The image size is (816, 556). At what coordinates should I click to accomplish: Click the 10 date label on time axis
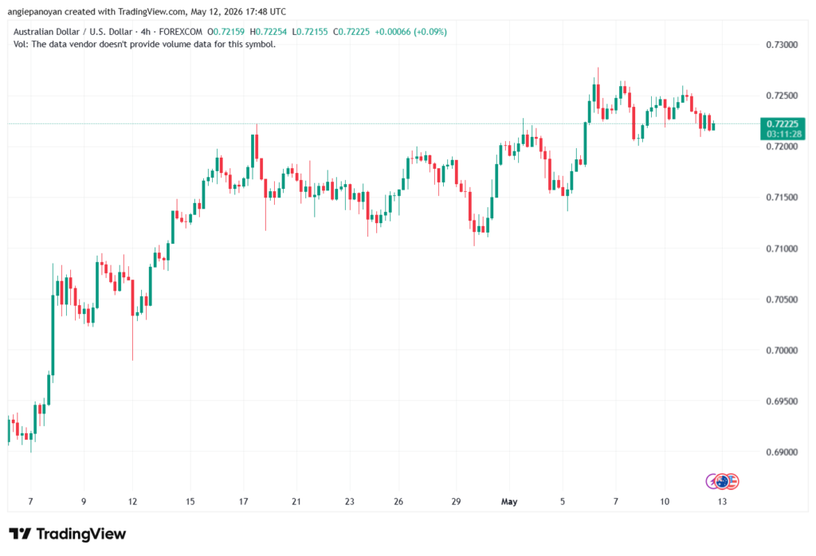665,502
